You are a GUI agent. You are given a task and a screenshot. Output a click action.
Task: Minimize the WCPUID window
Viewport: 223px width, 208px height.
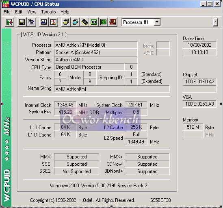(x=204, y=4)
